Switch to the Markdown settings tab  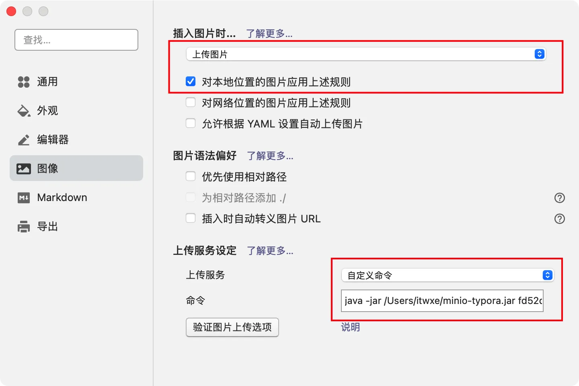click(62, 198)
